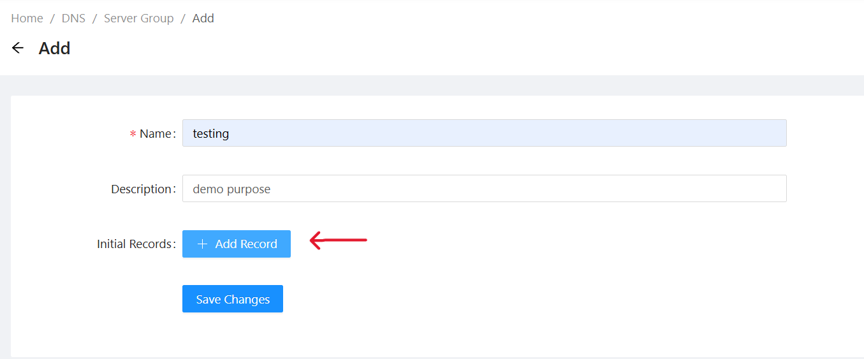
Task: Go back using the left arrow icon
Action: (x=18, y=48)
